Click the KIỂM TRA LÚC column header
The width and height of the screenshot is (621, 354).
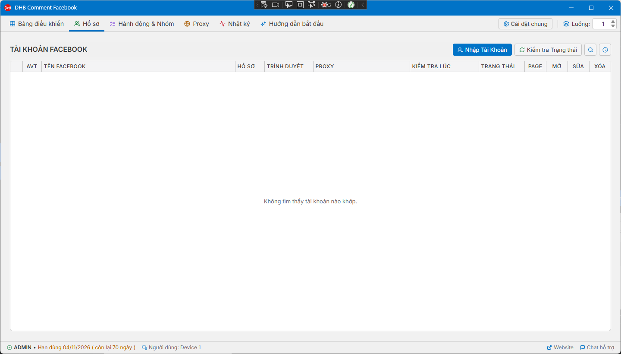click(444, 66)
